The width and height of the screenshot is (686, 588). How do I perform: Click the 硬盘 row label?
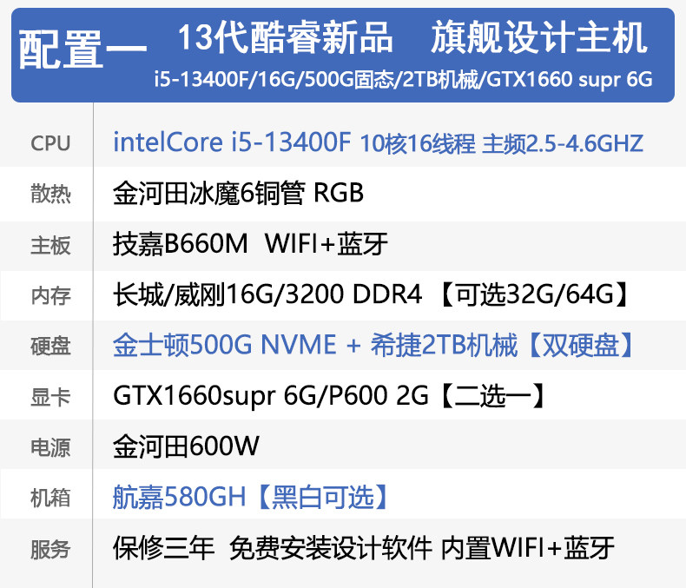50,346
